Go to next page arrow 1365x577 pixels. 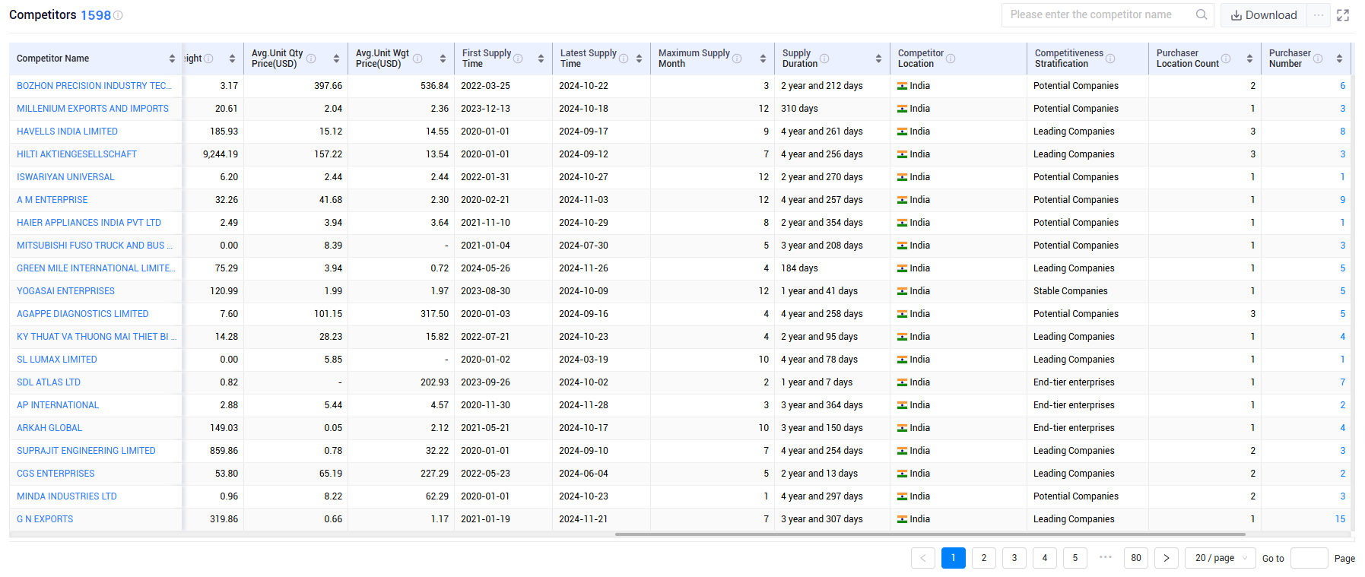[x=1167, y=558]
